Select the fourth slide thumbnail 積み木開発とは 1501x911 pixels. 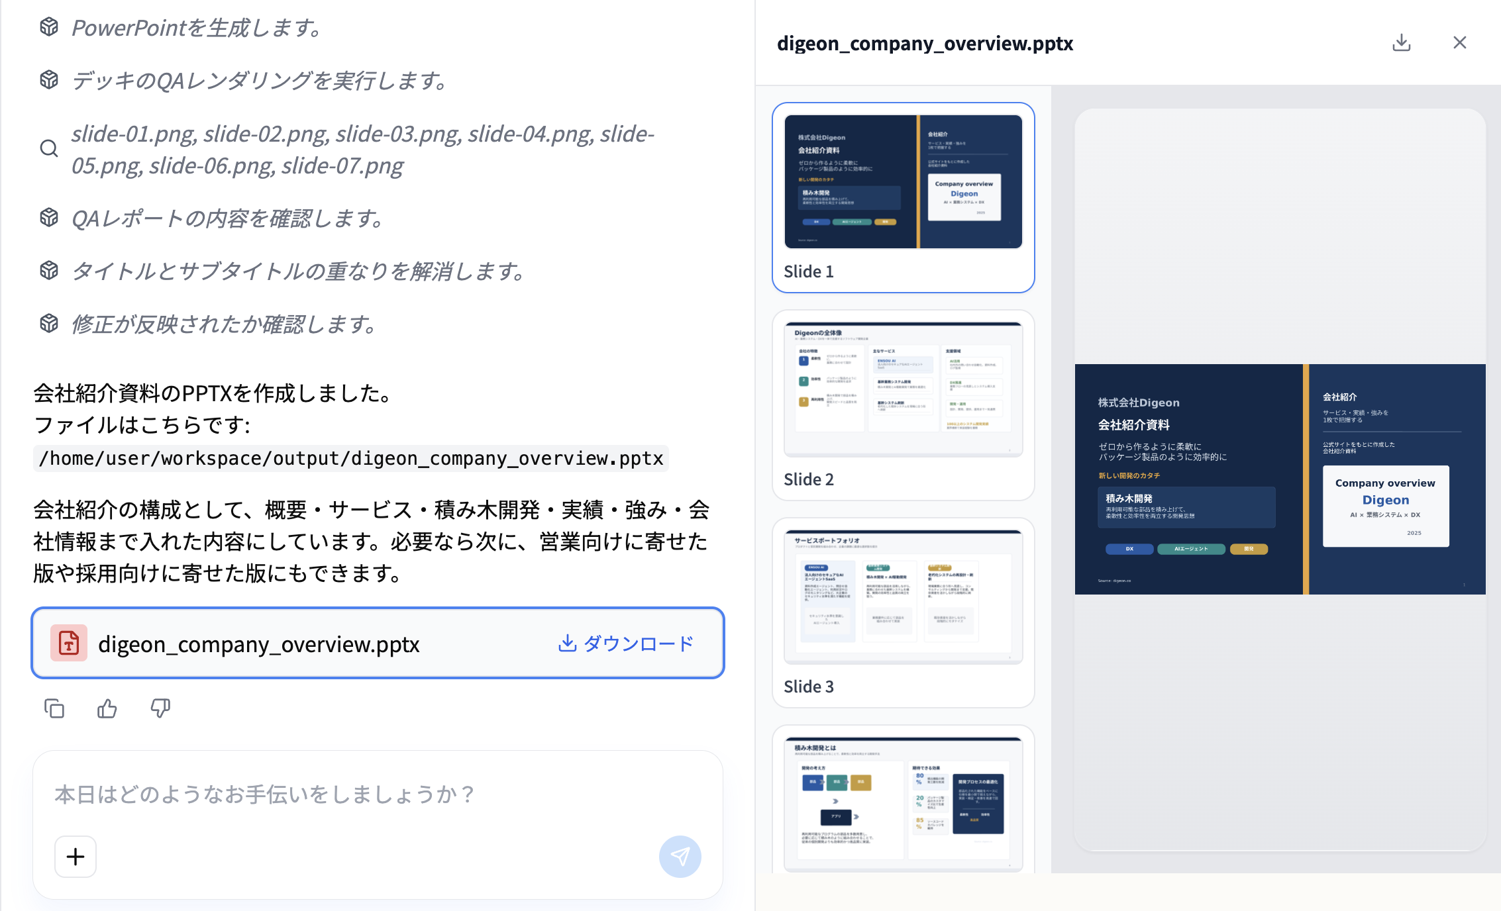tap(903, 804)
